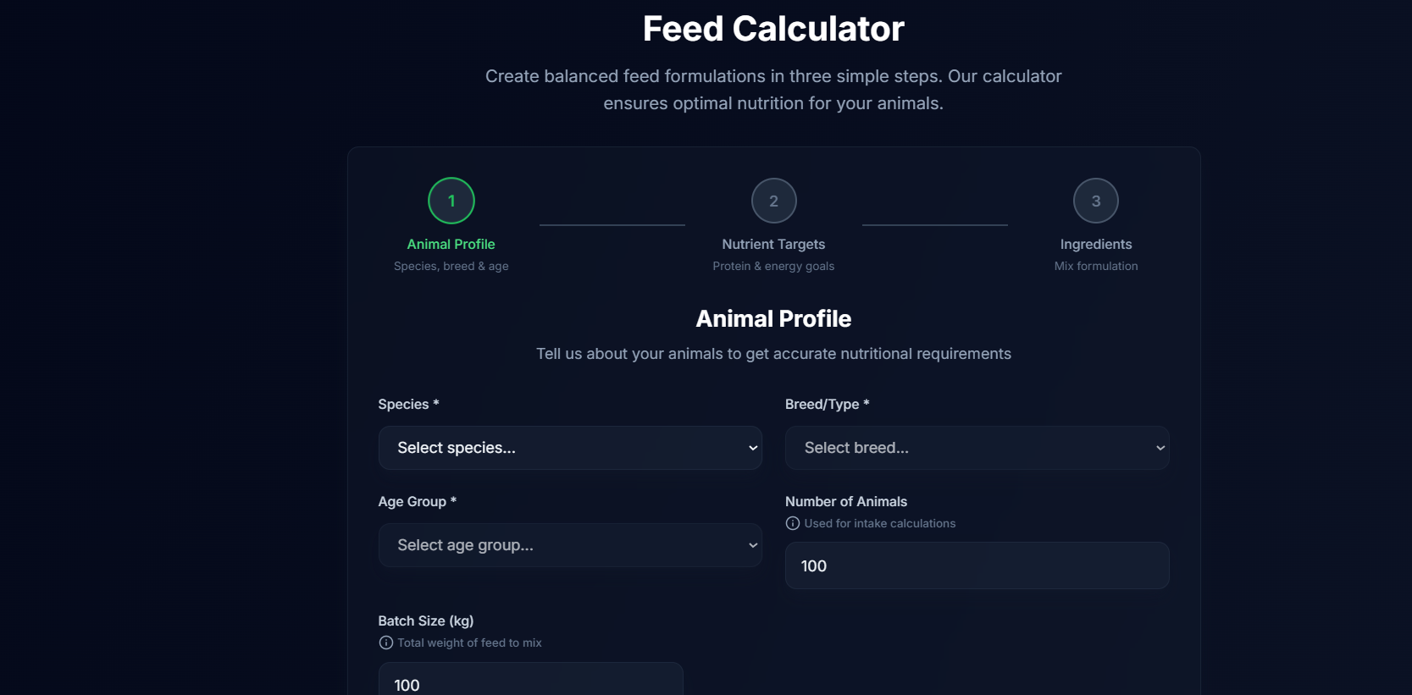Viewport: 1412px width, 695px height.
Task: Click info icon beside Total weight of feed
Action: click(x=386, y=643)
